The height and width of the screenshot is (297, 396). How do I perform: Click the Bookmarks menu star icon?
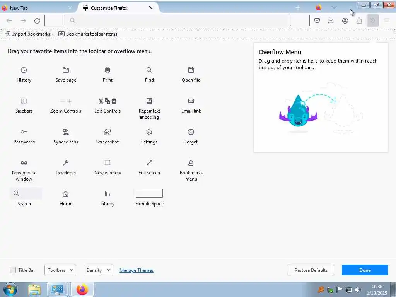tap(191, 163)
